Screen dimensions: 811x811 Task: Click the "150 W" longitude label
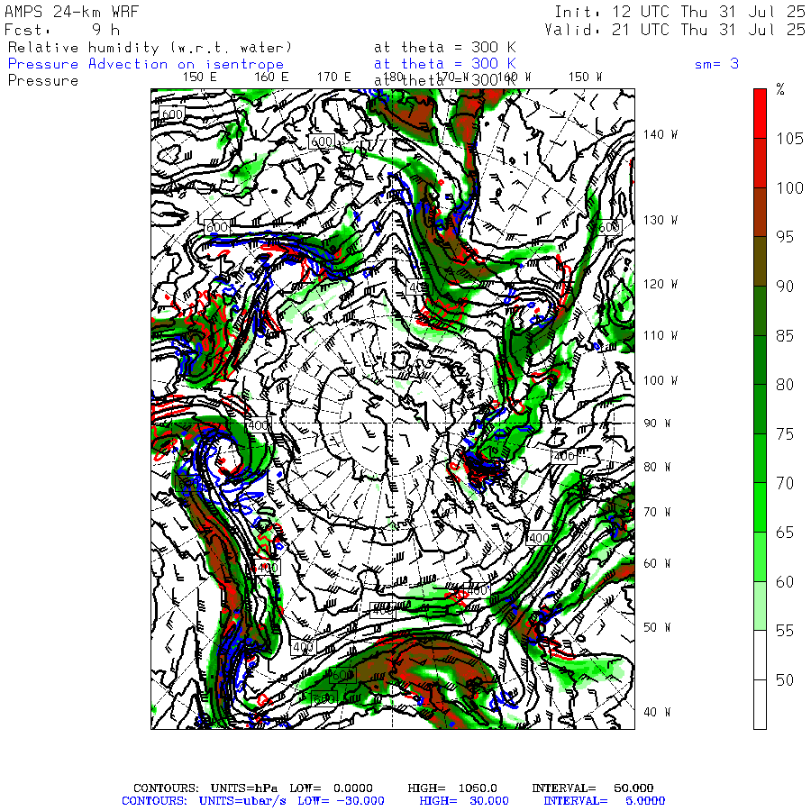pos(585,77)
